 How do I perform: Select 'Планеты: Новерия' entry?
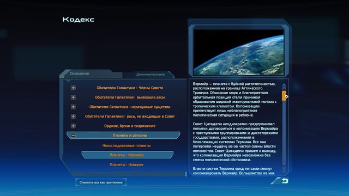point(127,164)
